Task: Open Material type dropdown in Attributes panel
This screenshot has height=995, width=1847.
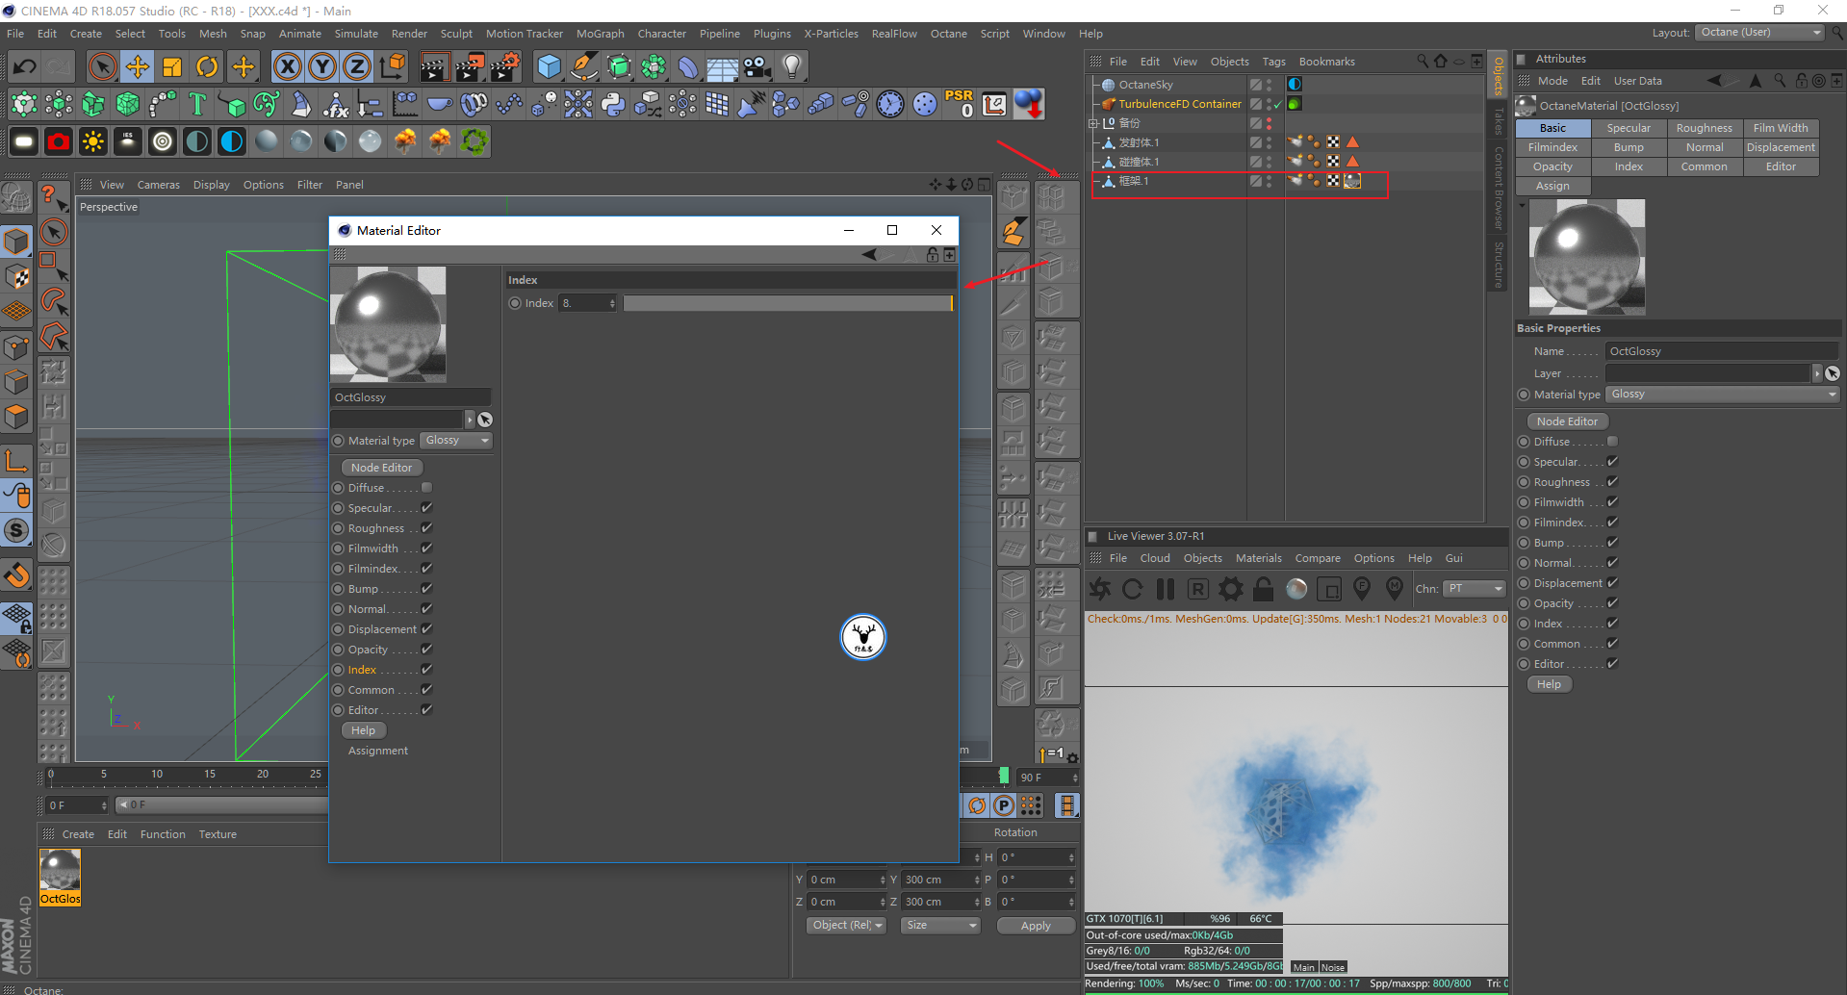Action: pyautogui.click(x=1723, y=395)
